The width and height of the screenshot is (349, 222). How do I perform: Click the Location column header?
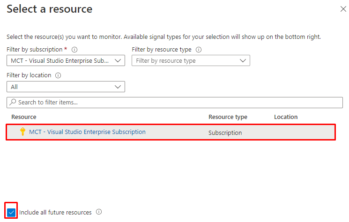(286, 117)
